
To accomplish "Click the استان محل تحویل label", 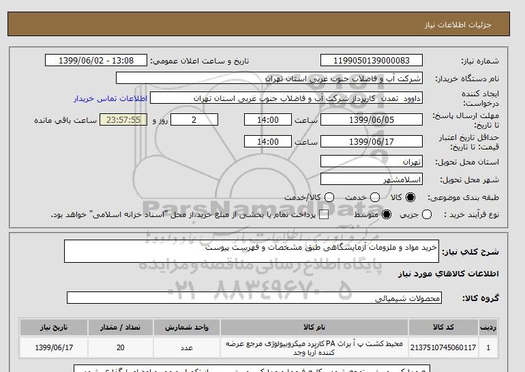I will [467, 162].
